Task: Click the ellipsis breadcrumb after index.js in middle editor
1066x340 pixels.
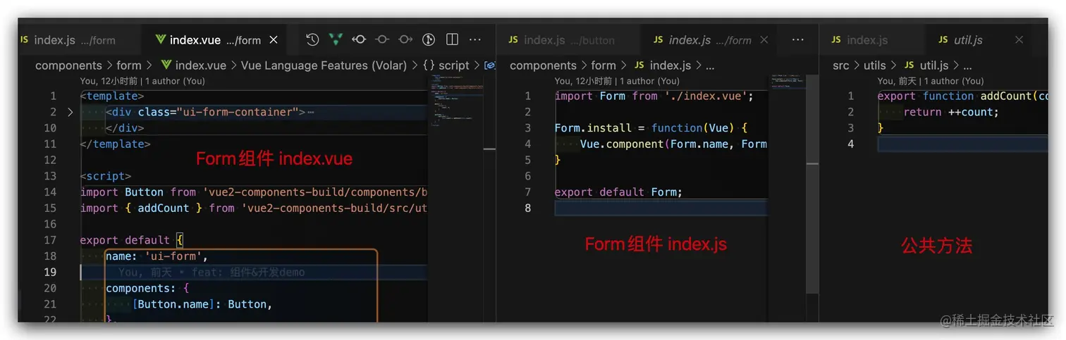Action: point(710,65)
